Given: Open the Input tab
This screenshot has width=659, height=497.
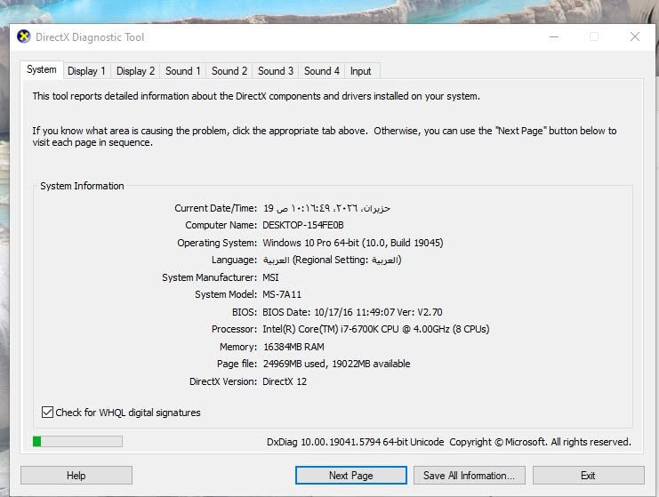Looking at the screenshot, I should click(x=360, y=71).
